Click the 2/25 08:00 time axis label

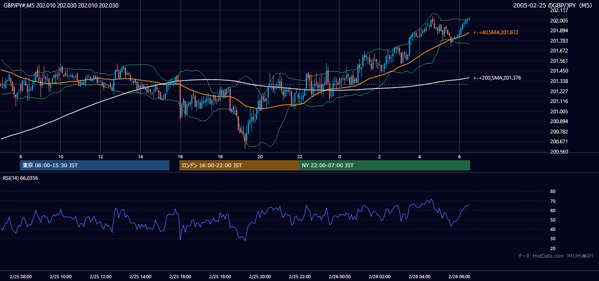pos(21,277)
